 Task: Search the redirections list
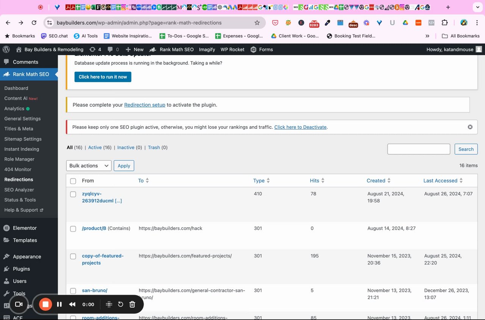point(466,149)
